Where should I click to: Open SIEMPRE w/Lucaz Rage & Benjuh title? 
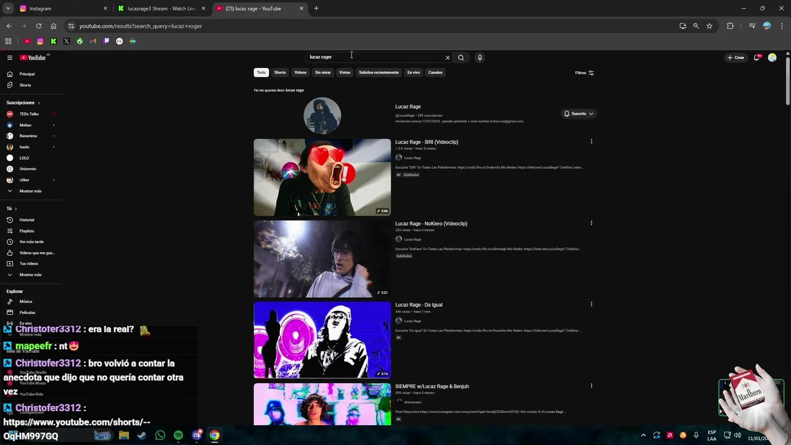tap(432, 386)
